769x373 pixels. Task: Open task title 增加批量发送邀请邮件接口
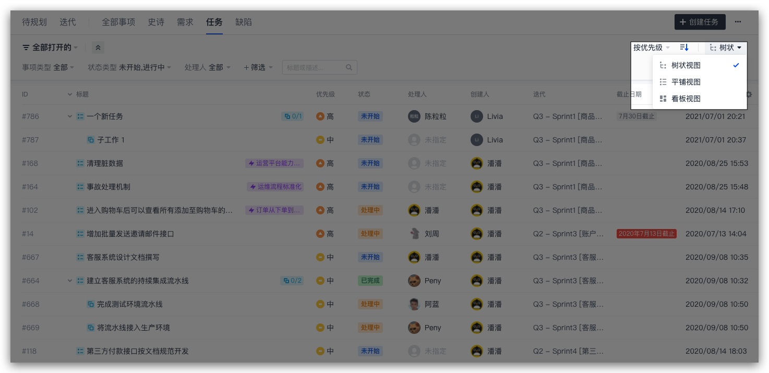tap(130, 234)
